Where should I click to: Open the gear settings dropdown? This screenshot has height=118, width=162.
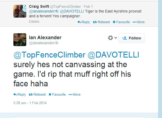112,38
